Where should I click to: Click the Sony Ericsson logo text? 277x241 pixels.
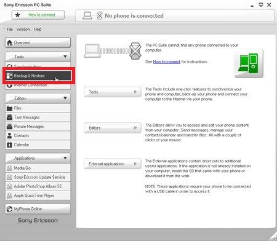coord(38,221)
